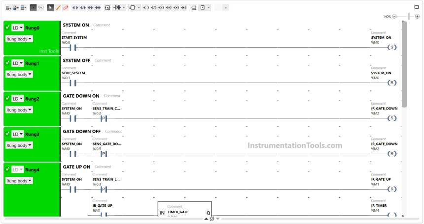Viewport: 424px width, 224px height.
Task: Switch to instruction list view icon
Action: (x=41, y=7)
